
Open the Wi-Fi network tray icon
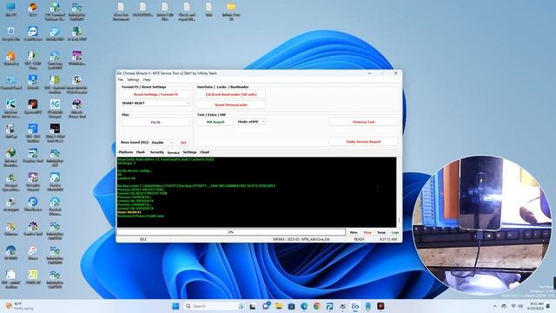(513, 306)
